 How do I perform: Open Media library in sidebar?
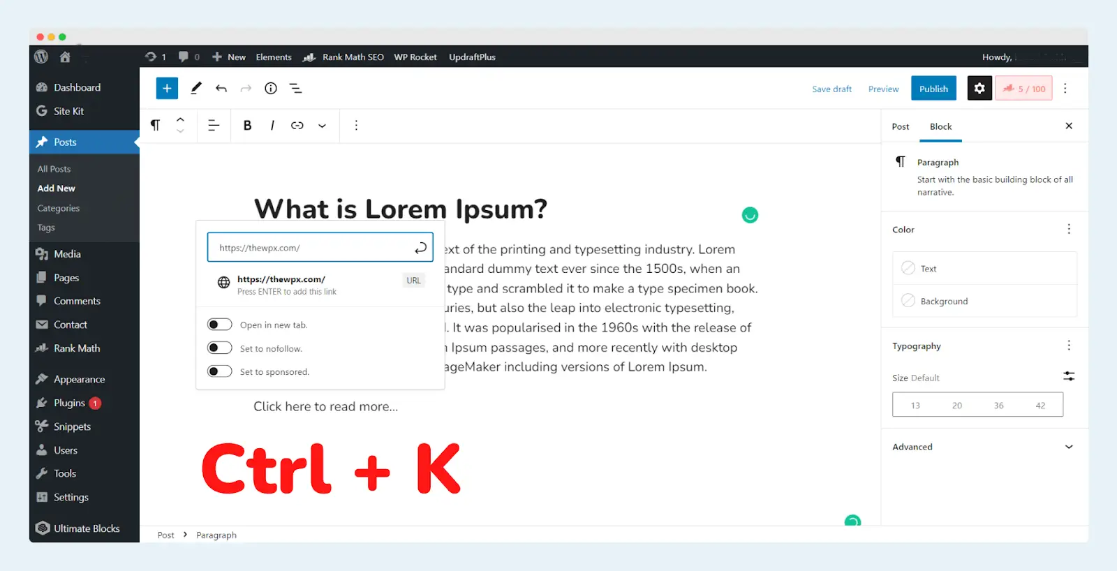(67, 254)
